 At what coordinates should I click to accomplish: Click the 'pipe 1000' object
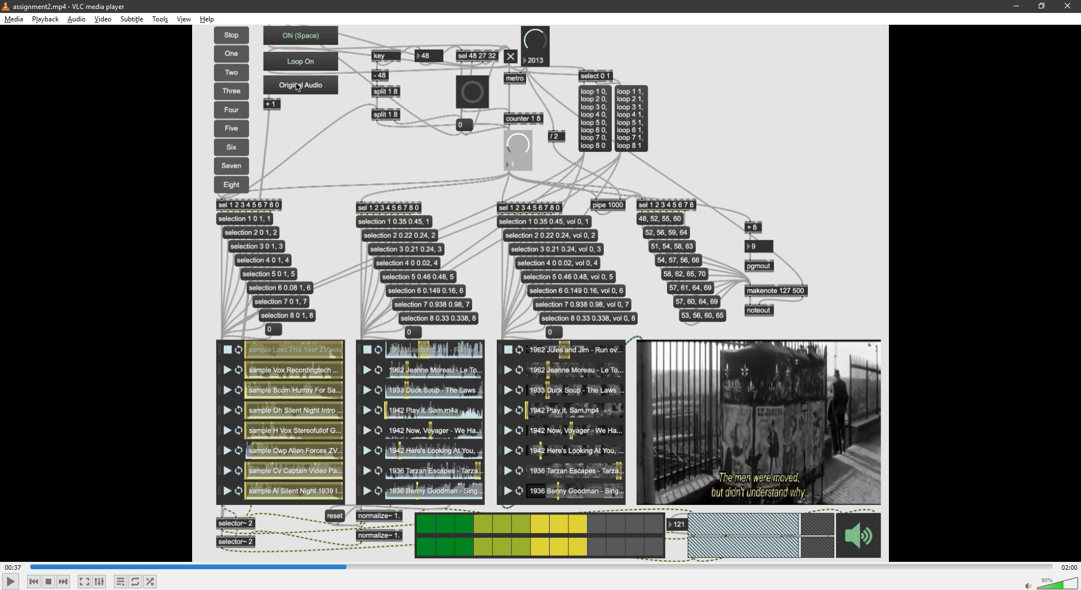click(x=608, y=205)
